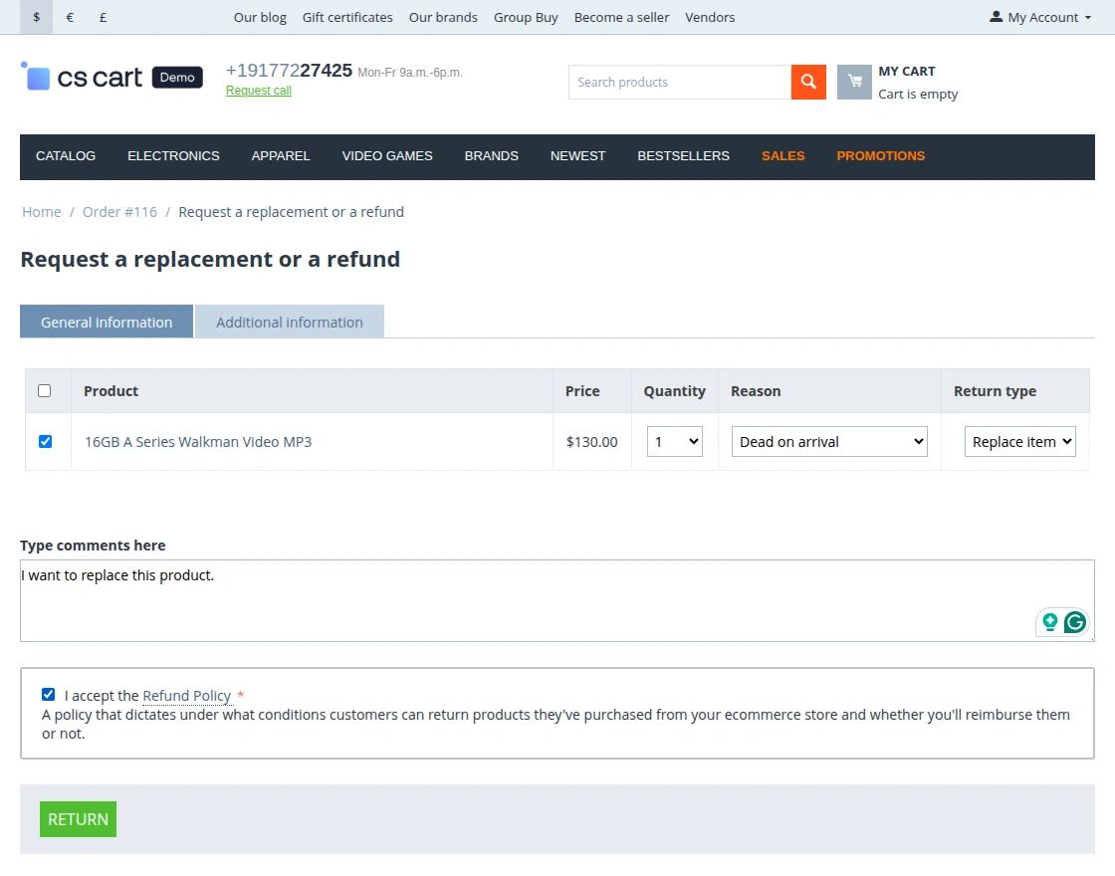Image resolution: width=1115 pixels, height=876 pixels.
Task: Open Gift certificates link
Action: coord(347,17)
